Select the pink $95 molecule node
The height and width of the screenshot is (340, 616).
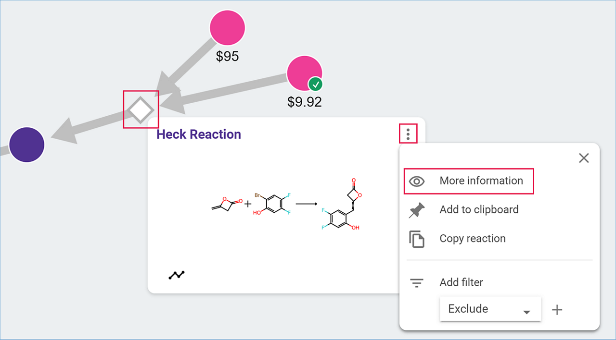(x=227, y=27)
